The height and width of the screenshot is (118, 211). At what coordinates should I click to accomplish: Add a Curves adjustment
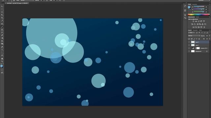[199, 21]
